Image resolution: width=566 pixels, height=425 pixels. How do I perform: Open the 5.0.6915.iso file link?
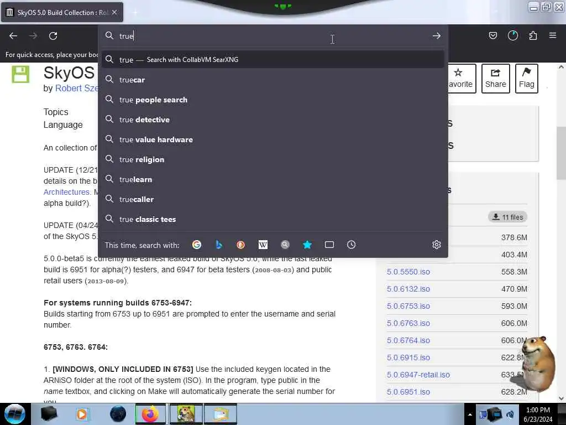point(408,357)
